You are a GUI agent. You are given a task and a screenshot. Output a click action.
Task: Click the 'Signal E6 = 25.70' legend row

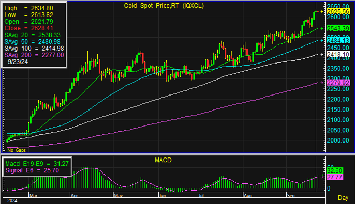pos(32,170)
